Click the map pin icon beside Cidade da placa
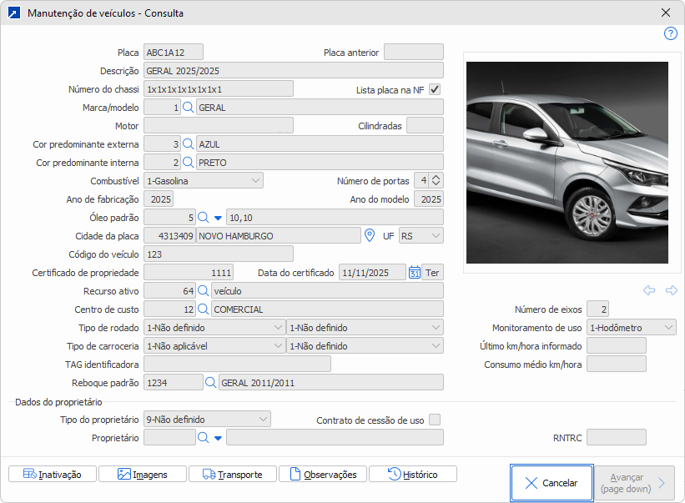This screenshot has height=503, width=685. (x=370, y=236)
